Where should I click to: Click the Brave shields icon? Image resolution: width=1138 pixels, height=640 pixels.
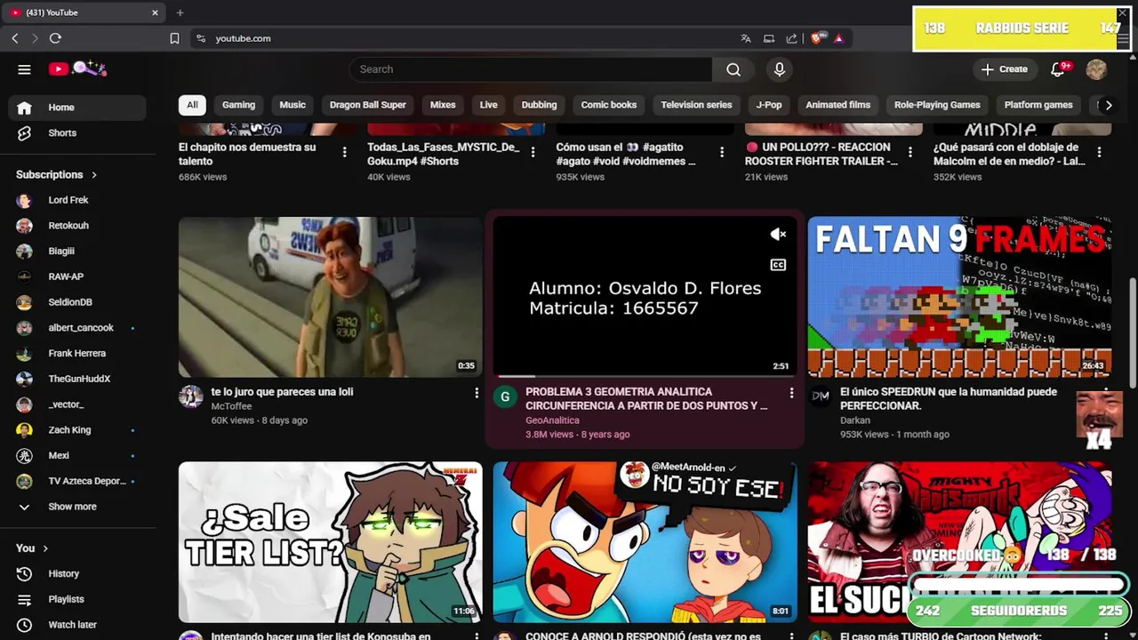[815, 38]
